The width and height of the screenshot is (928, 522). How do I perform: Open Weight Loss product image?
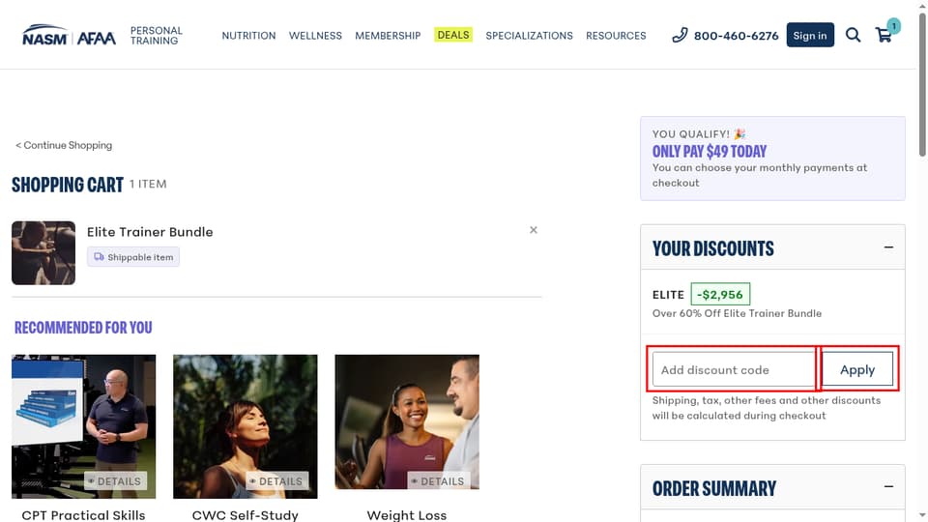[x=407, y=421]
